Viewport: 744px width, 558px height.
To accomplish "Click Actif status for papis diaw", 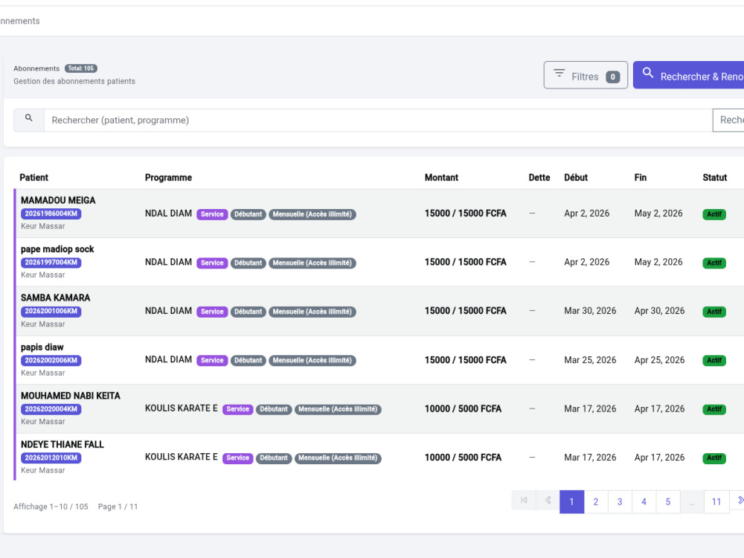I will pyautogui.click(x=714, y=360).
